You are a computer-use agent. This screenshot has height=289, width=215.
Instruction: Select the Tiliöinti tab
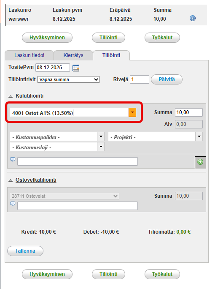tap(111, 55)
